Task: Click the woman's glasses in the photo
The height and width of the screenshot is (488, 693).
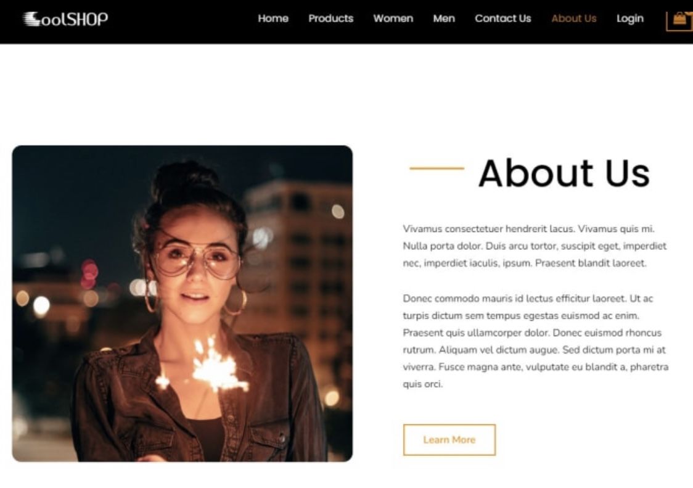Action: (x=195, y=260)
